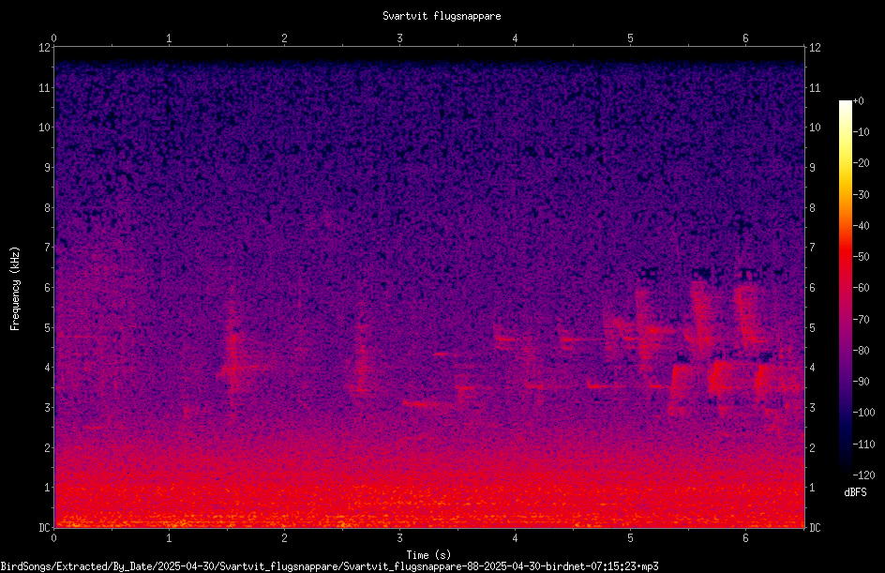The height and width of the screenshot is (573, 885).
Task: Select the 3 second mark on bottom axis
Action: tap(399, 538)
